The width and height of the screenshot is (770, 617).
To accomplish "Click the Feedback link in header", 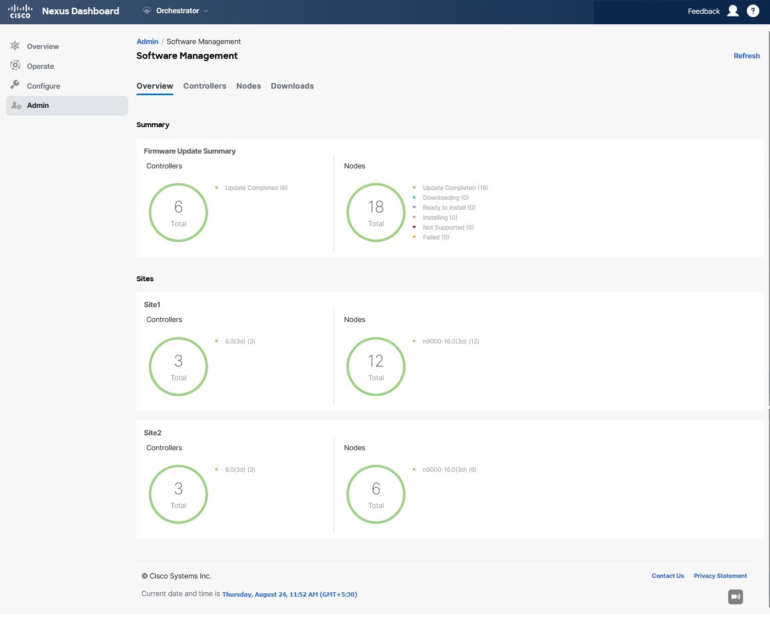I will tap(703, 11).
